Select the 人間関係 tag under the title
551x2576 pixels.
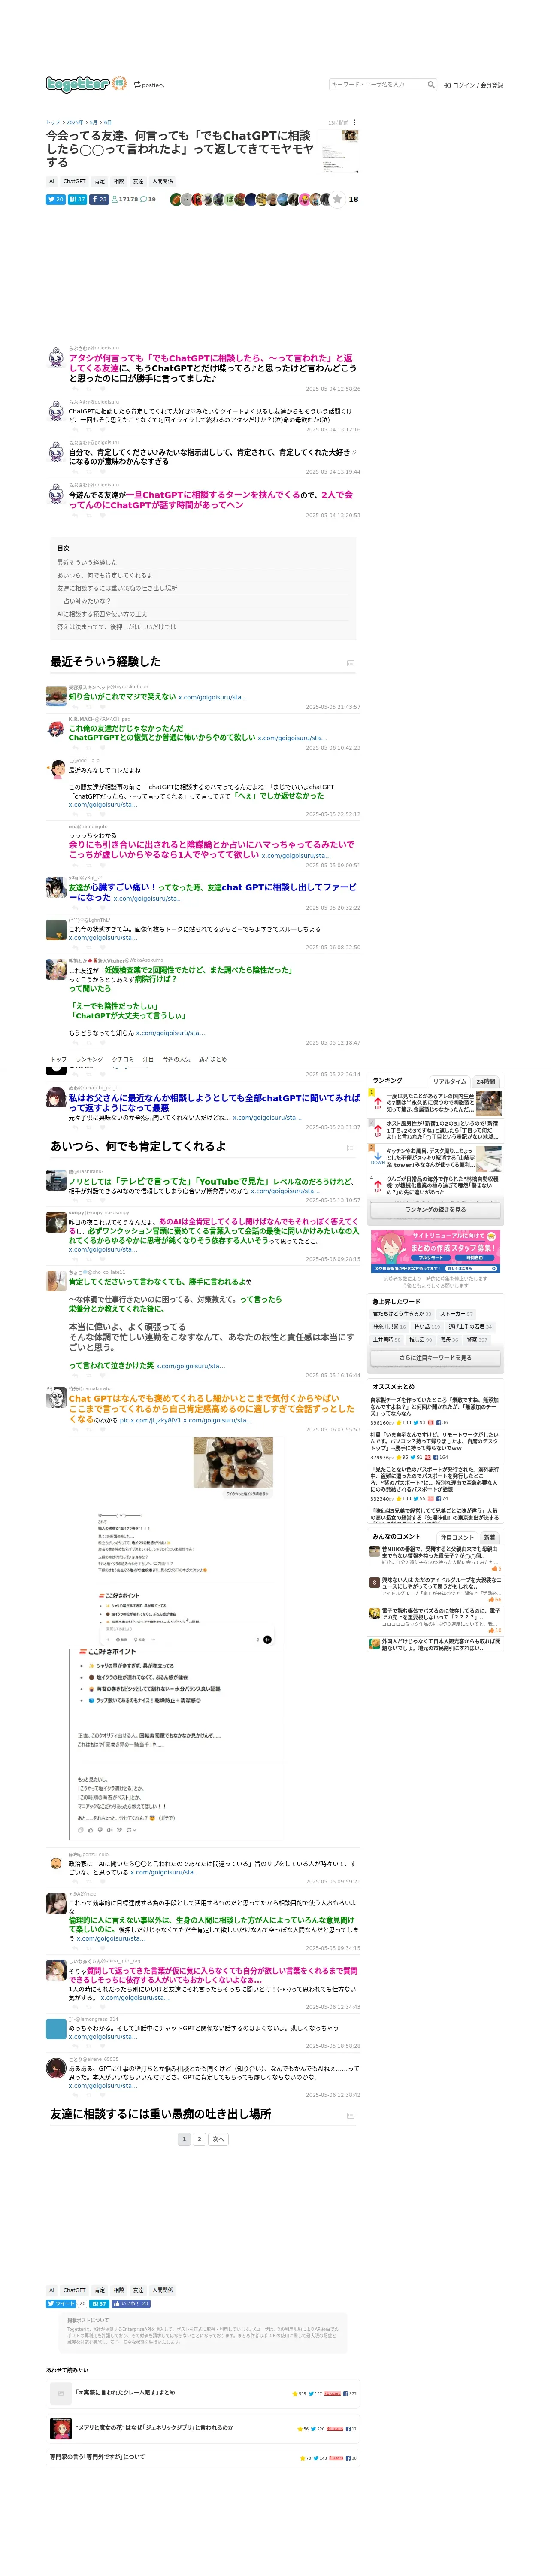pyautogui.click(x=162, y=182)
